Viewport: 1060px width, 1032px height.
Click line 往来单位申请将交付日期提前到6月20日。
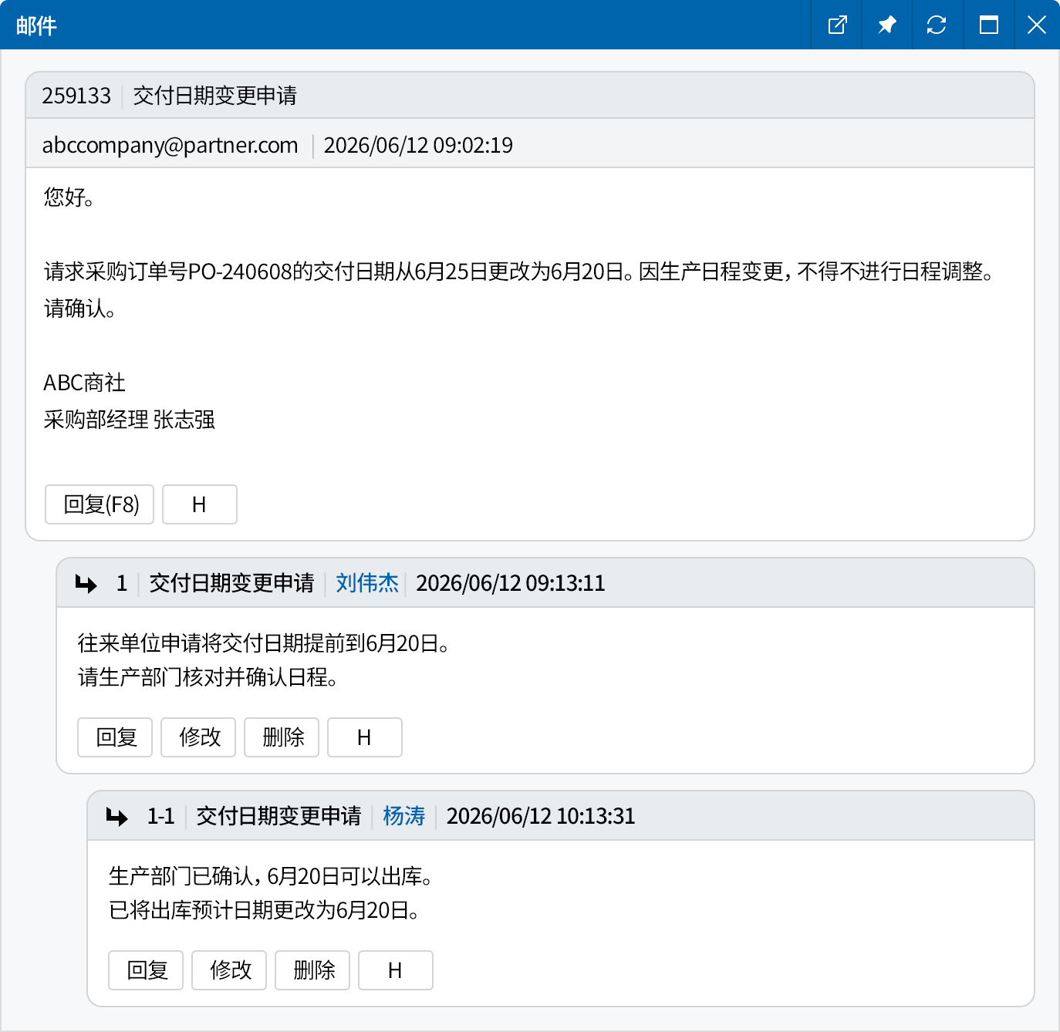265,643
